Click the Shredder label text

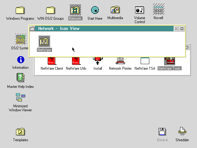[182, 140]
